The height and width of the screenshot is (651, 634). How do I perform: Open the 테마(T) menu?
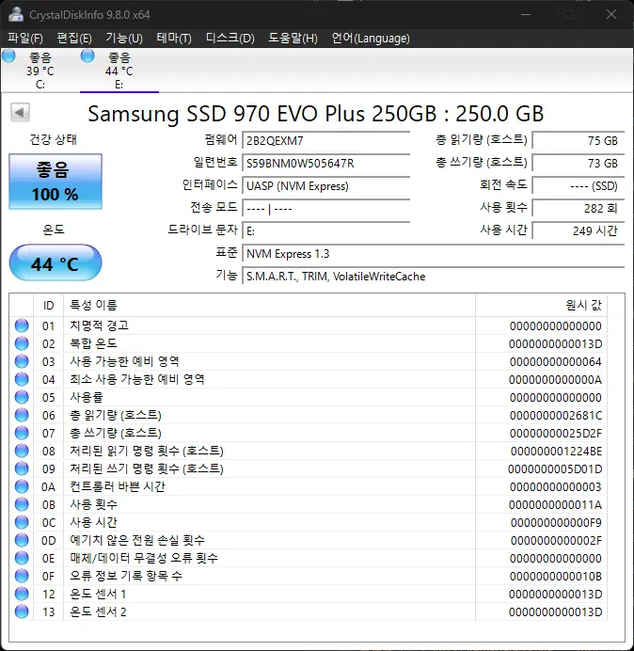[x=174, y=39]
